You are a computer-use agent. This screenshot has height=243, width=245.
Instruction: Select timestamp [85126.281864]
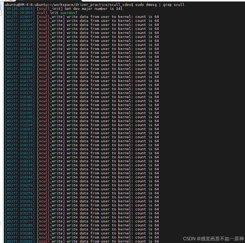(20, 13)
